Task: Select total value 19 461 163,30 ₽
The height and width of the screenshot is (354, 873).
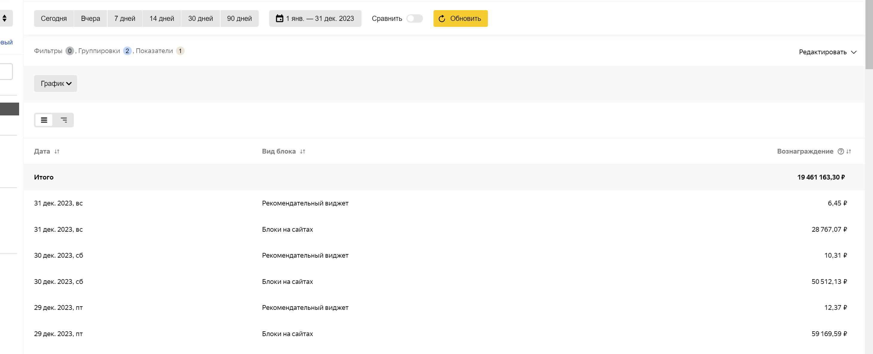Action: 821,177
